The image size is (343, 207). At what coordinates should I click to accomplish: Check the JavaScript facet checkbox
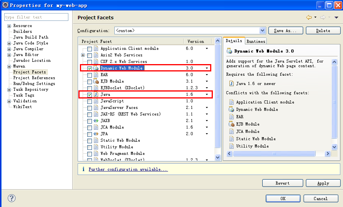(x=90, y=101)
